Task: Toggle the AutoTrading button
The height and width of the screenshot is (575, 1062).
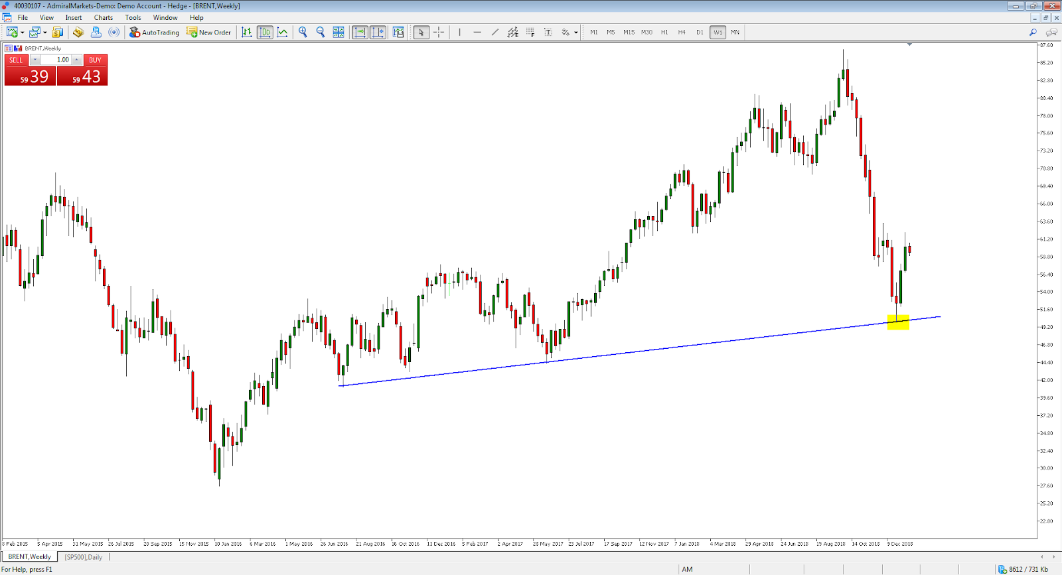Action: (154, 32)
